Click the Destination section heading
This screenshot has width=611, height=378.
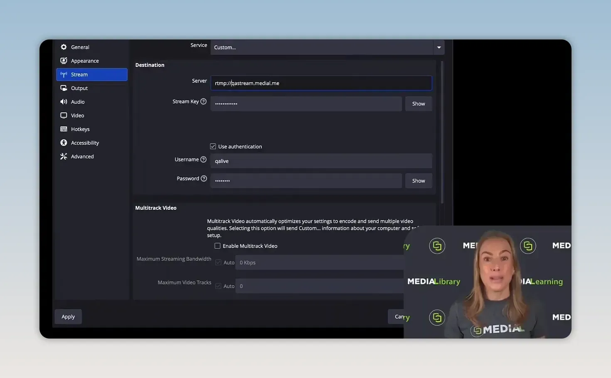(150, 65)
